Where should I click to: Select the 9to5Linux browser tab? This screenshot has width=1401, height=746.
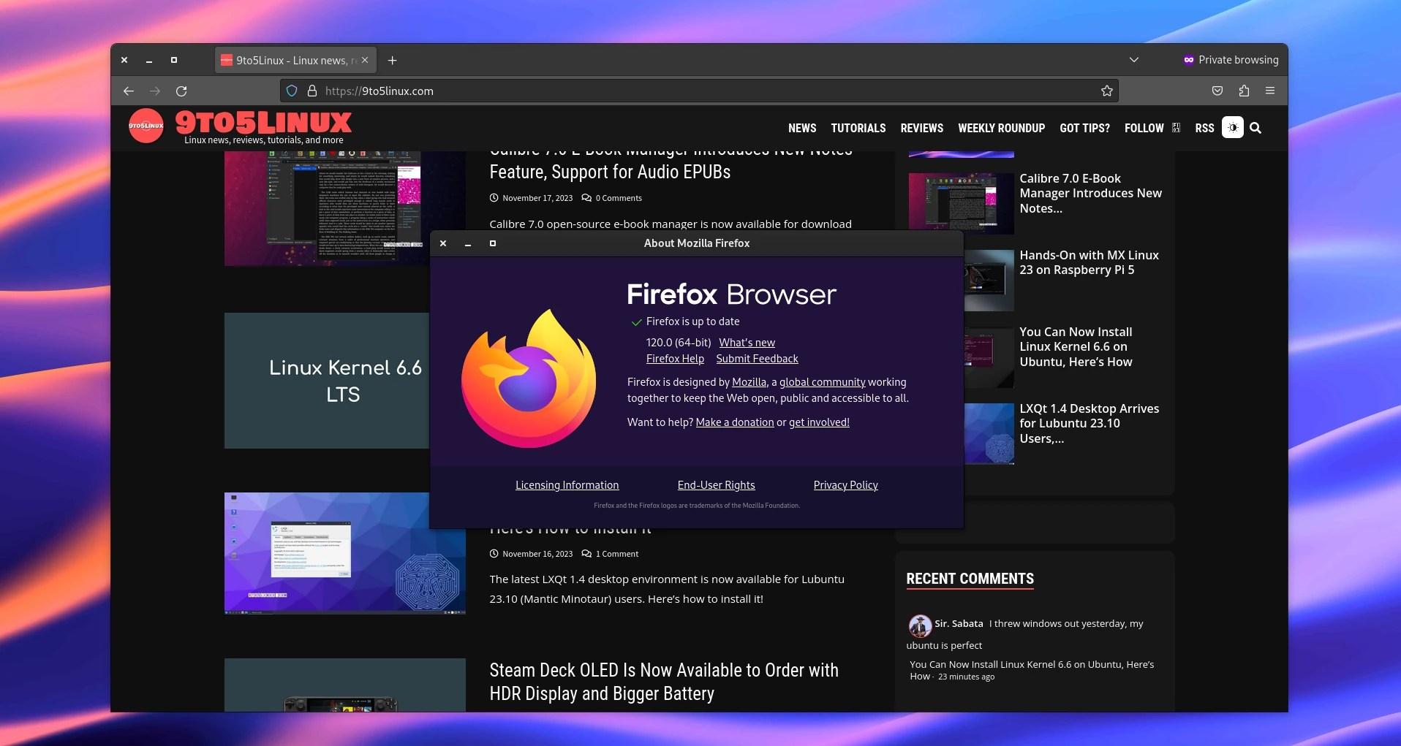[296, 61]
